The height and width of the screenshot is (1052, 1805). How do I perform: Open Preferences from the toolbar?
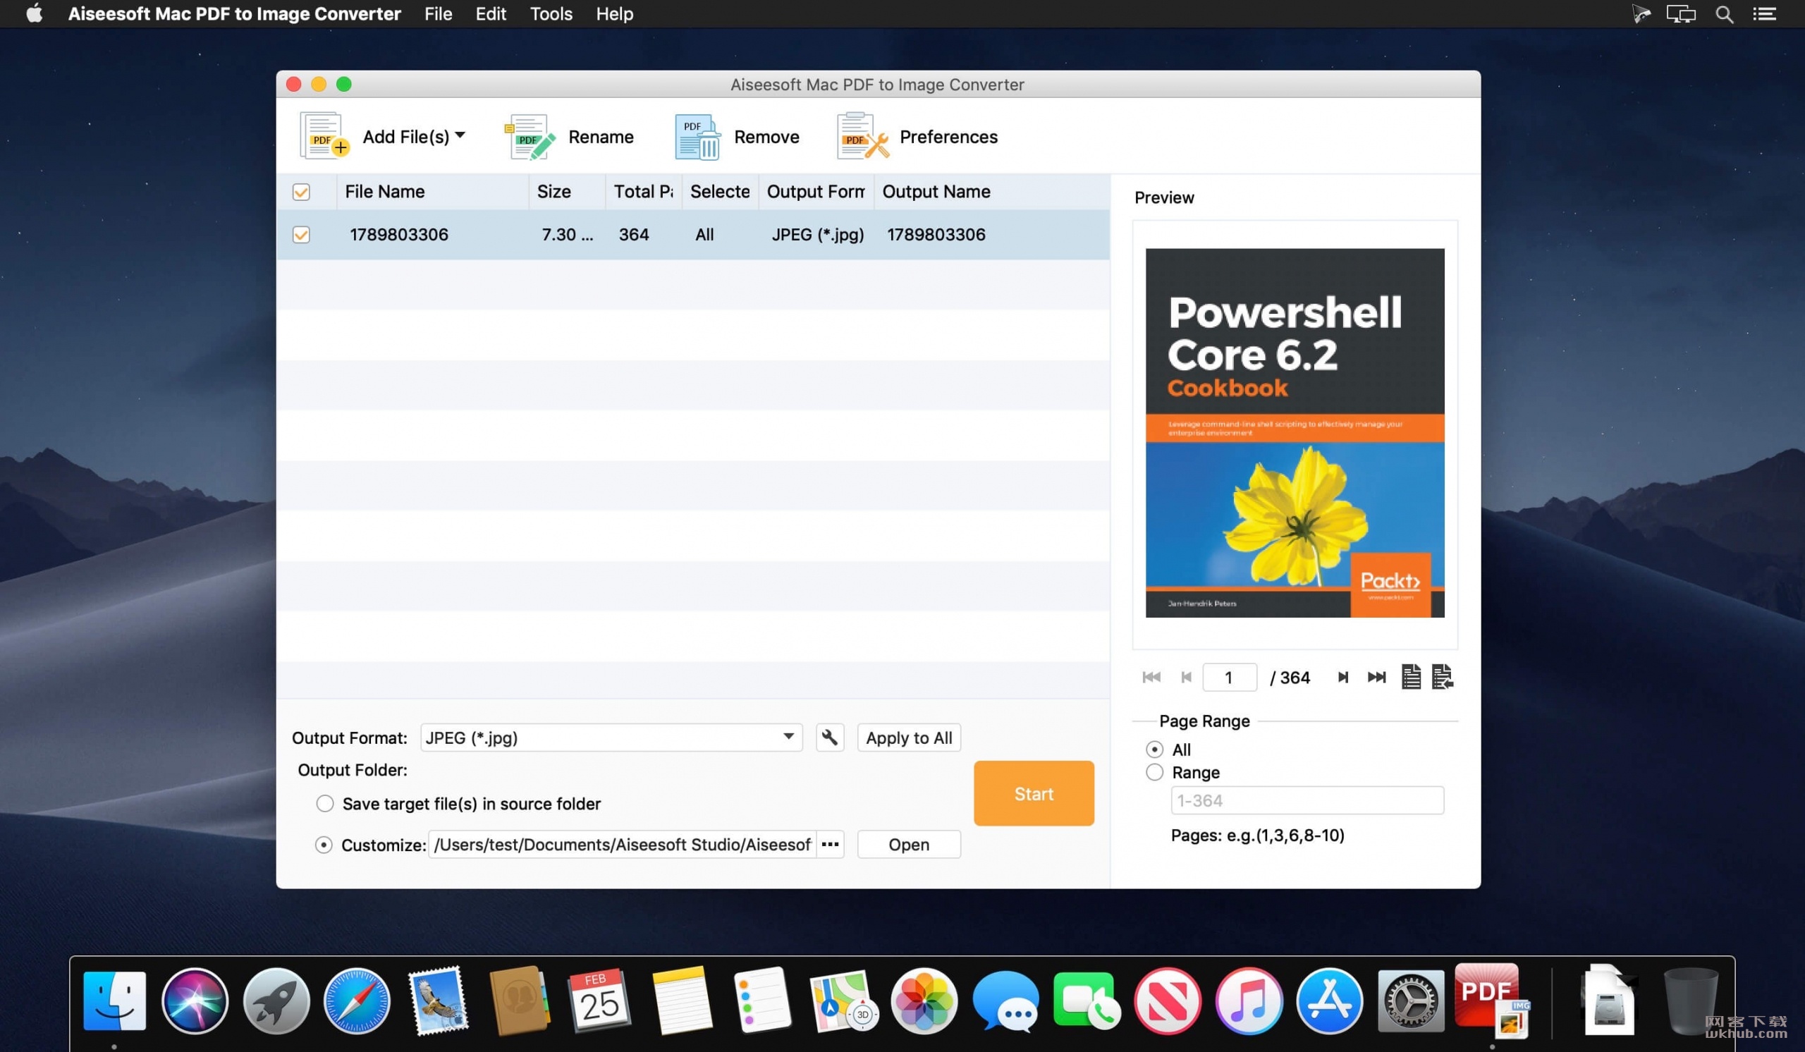pyautogui.click(x=917, y=136)
